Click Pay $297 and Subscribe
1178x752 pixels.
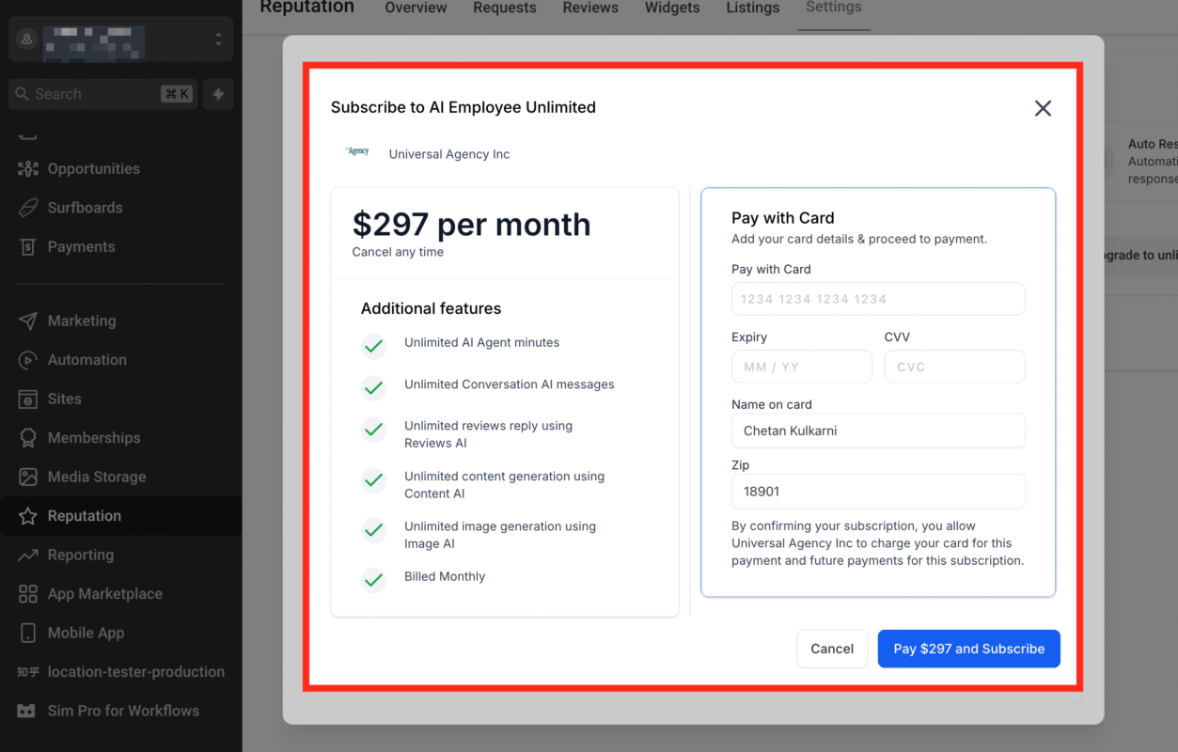pyautogui.click(x=968, y=649)
